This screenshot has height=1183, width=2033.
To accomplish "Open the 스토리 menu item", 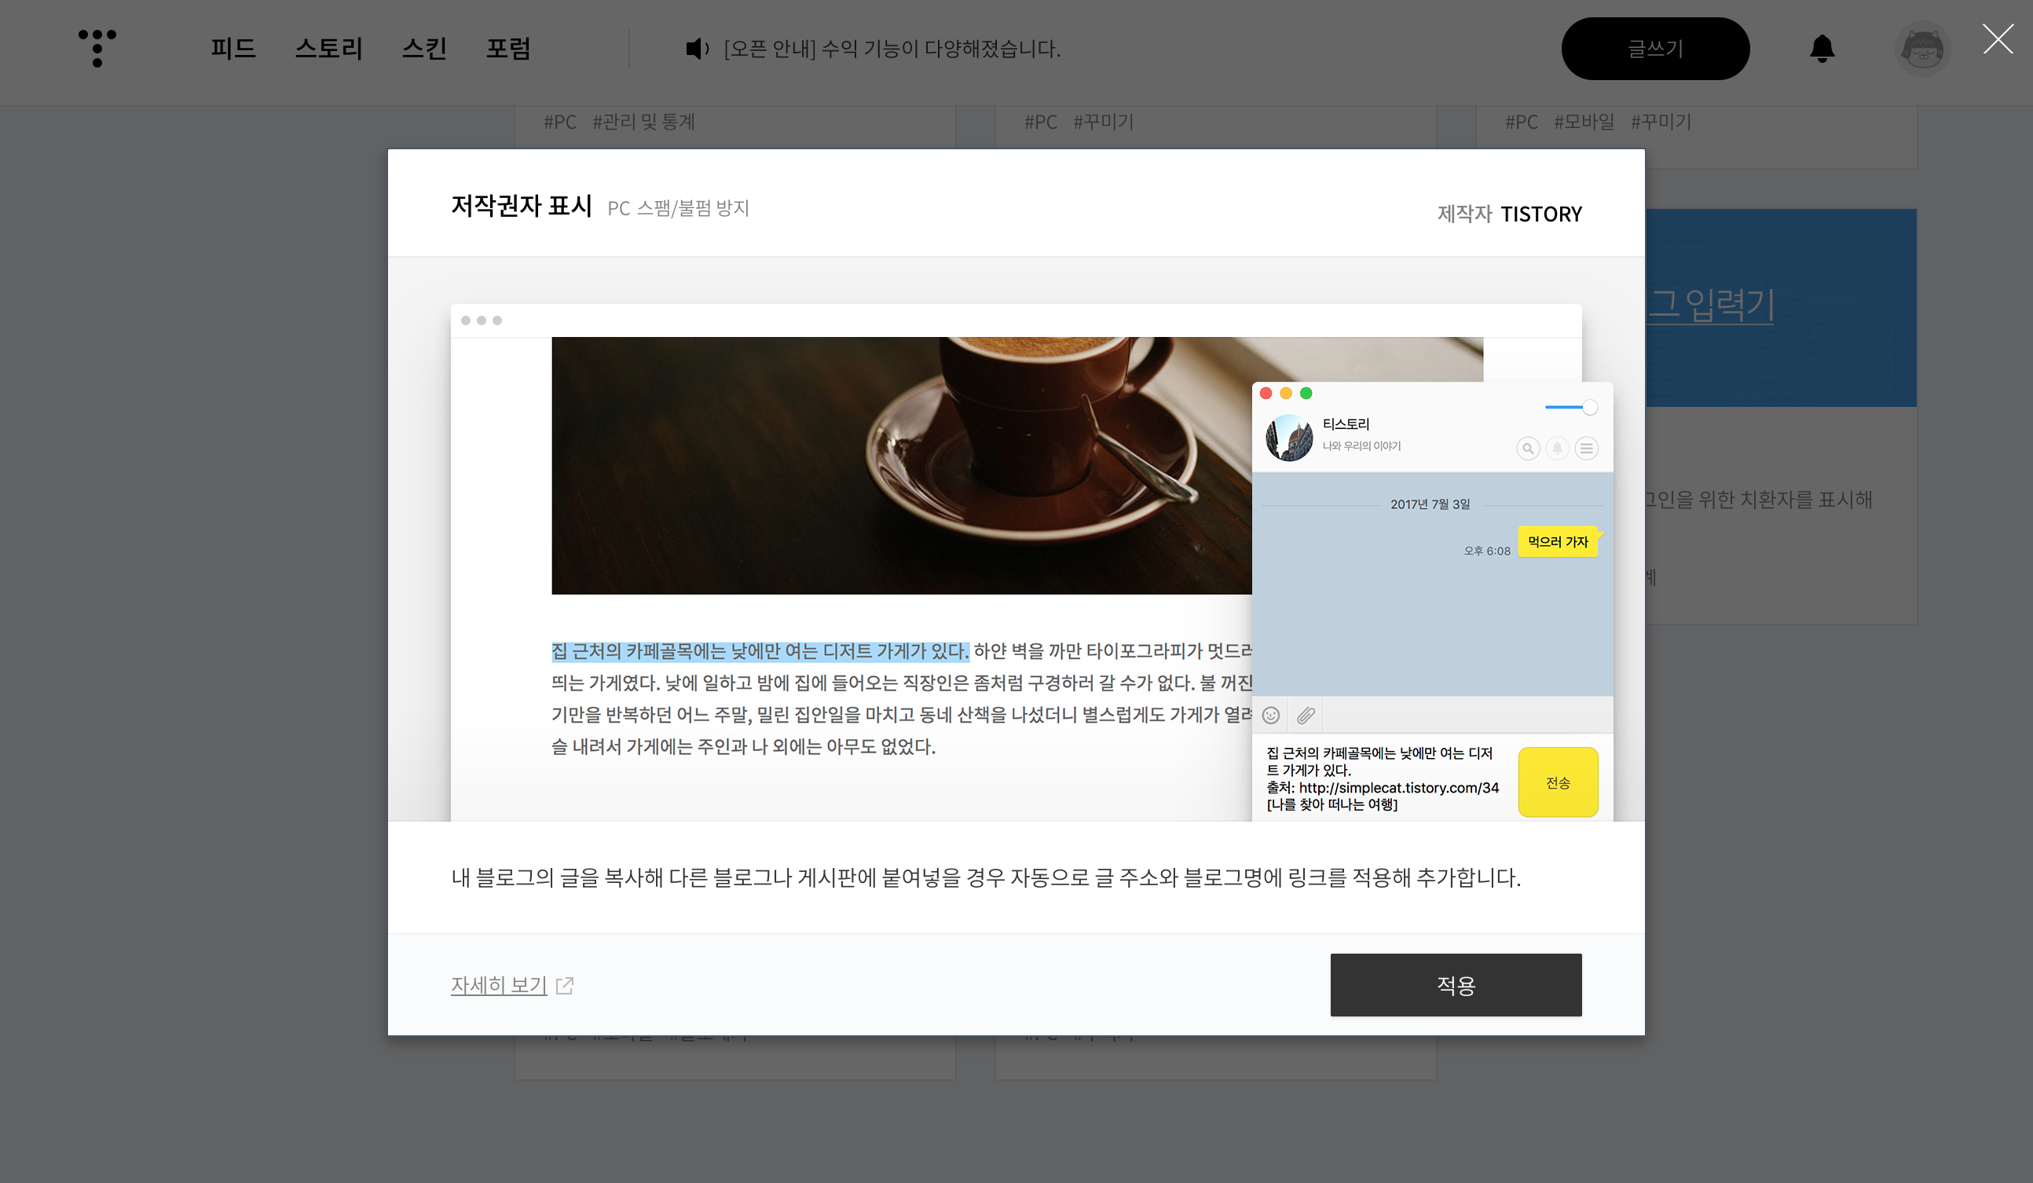I will 328,49.
